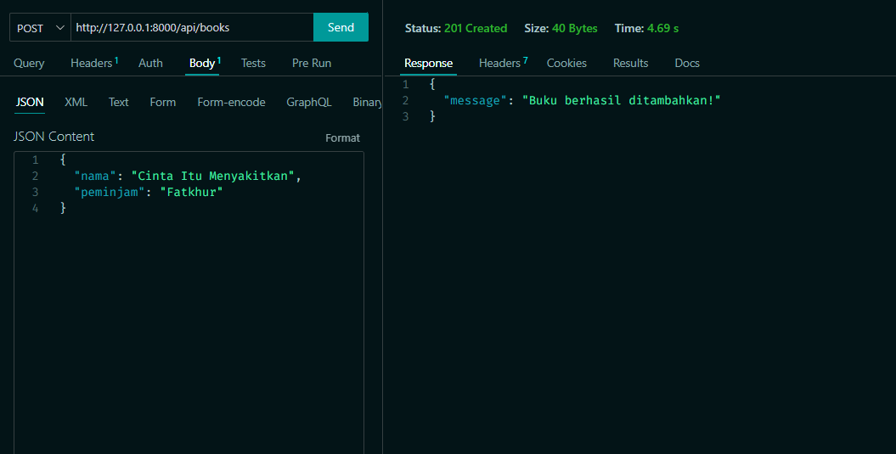Click the 201 Created status text
The width and height of the screenshot is (896, 454).
476,28
